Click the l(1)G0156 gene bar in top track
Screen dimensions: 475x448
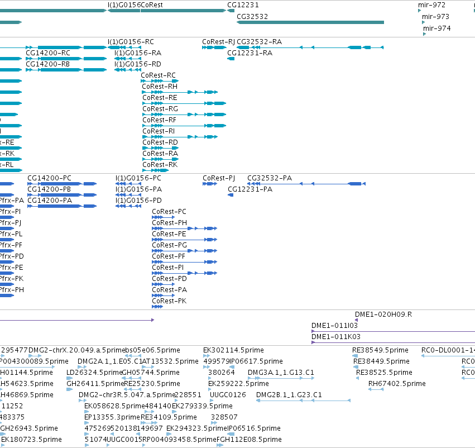[124, 11]
